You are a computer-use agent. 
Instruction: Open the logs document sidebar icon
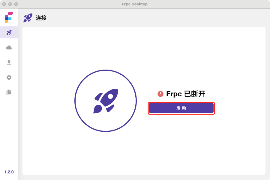[x=9, y=92]
